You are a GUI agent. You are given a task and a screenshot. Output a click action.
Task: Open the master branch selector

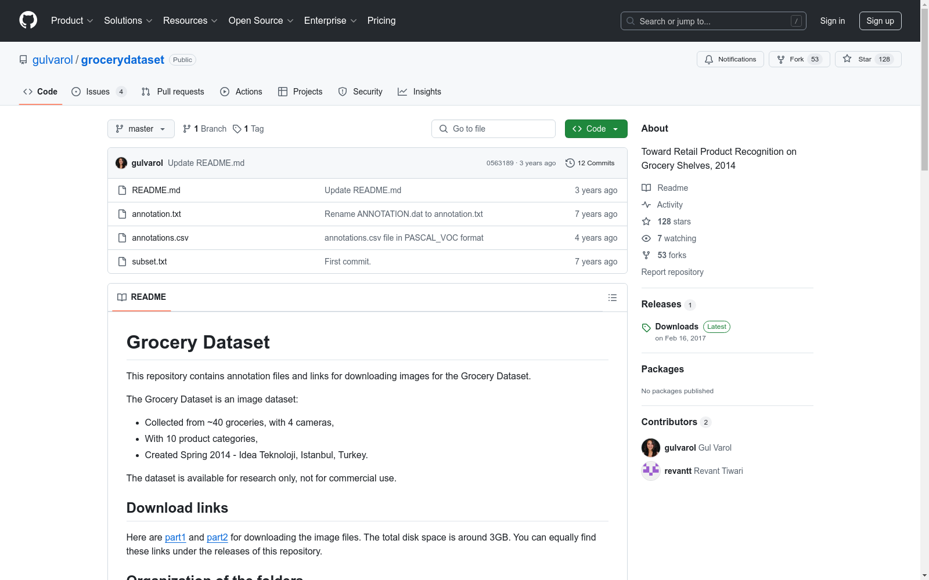pos(141,129)
